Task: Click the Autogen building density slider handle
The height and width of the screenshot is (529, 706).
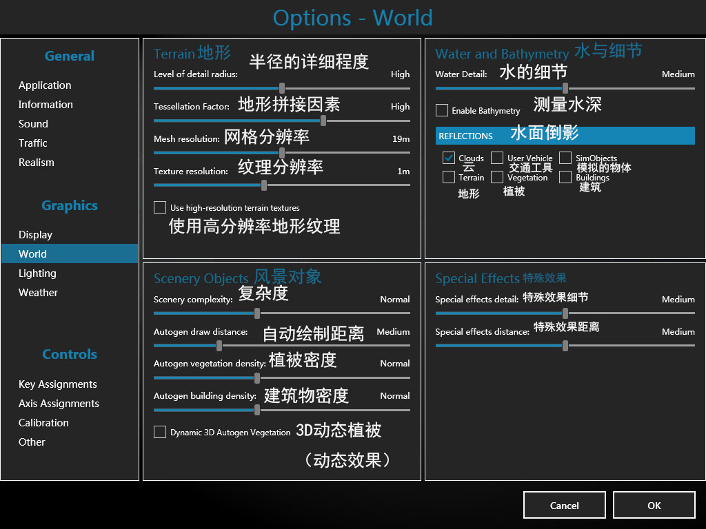Action: pos(256,410)
